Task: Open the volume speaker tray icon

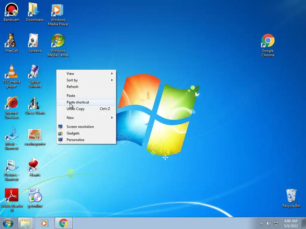Action: tap(269, 223)
